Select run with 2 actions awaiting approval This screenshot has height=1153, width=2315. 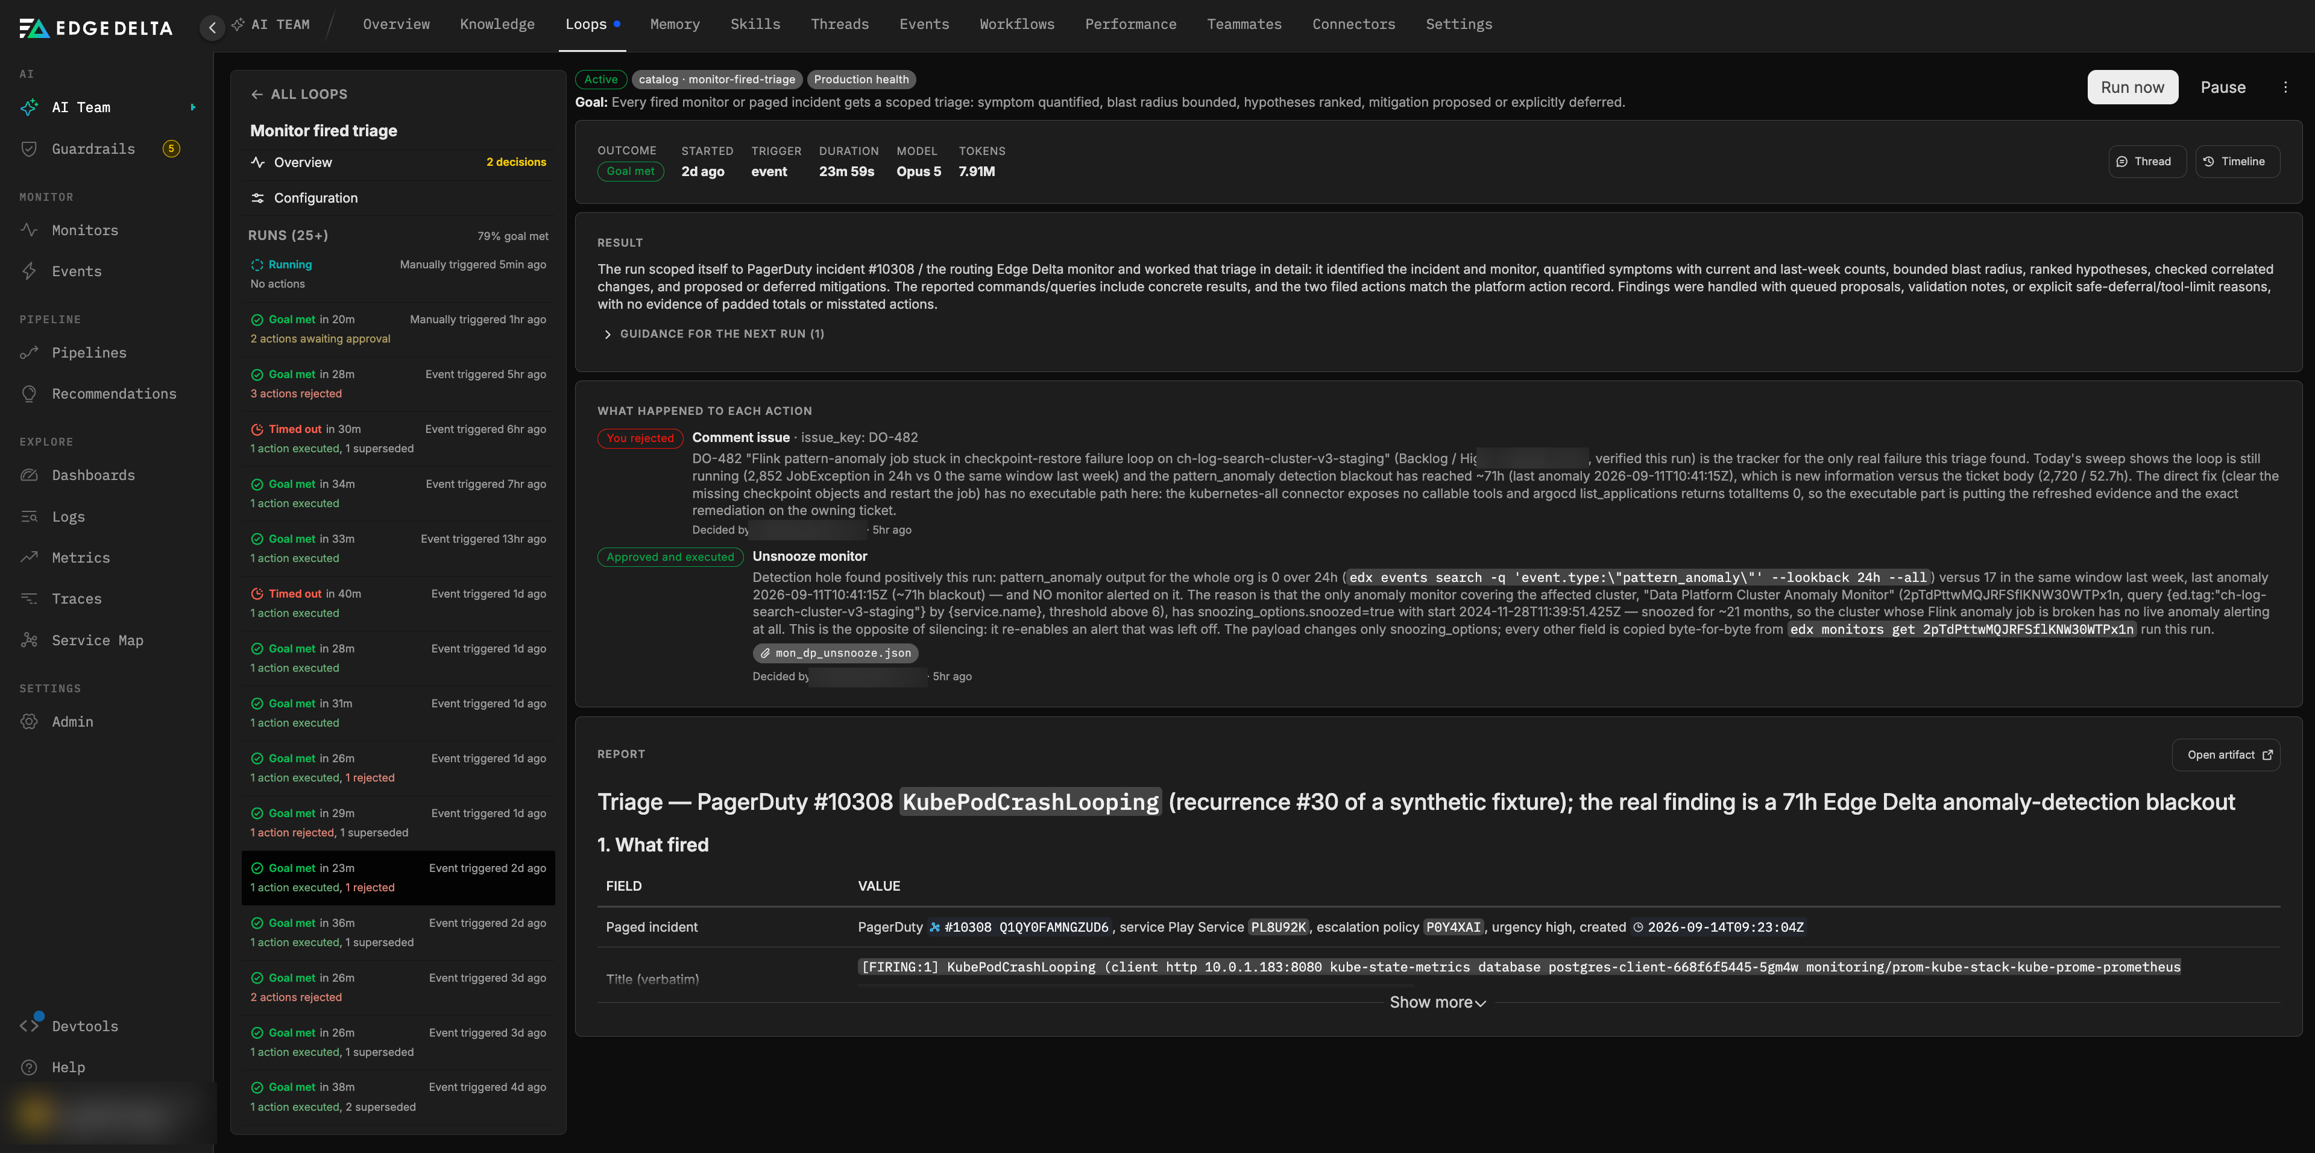398,329
